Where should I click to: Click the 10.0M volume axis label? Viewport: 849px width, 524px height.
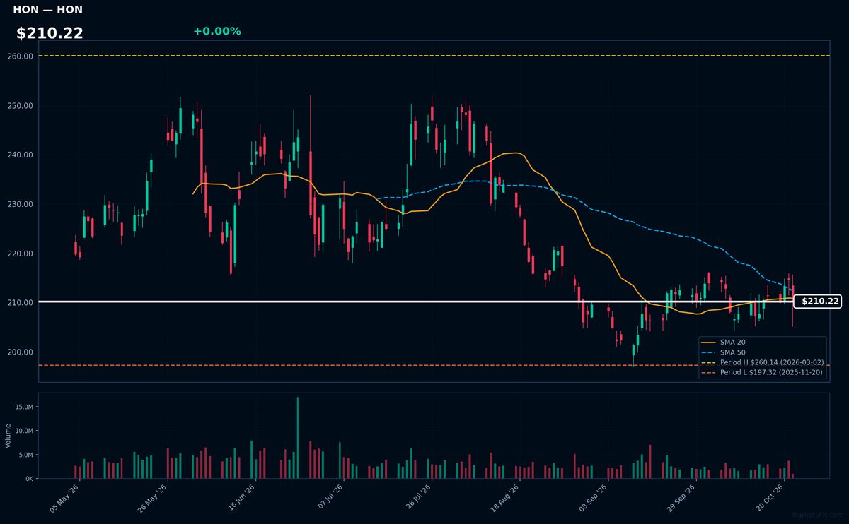point(23,431)
